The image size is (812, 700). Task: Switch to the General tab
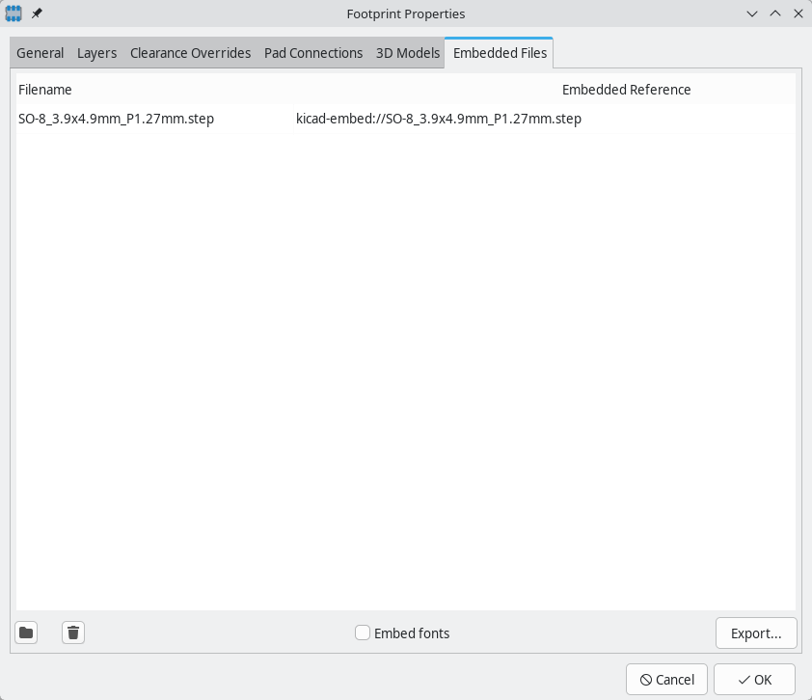tap(40, 53)
